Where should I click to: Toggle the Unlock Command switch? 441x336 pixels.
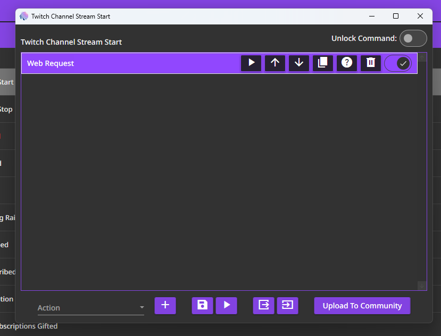[x=413, y=38]
